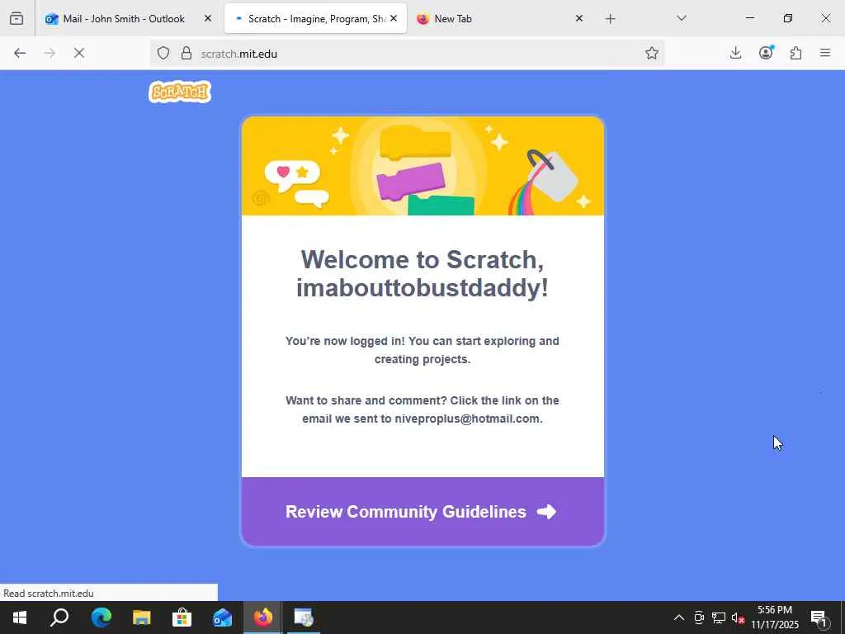The image size is (845, 634).
Task: Click the Scratch logo
Action: (x=180, y=92)
